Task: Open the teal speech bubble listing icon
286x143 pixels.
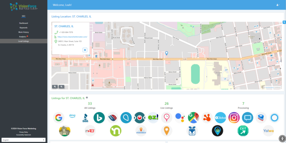Action: (x=126, y=118)
